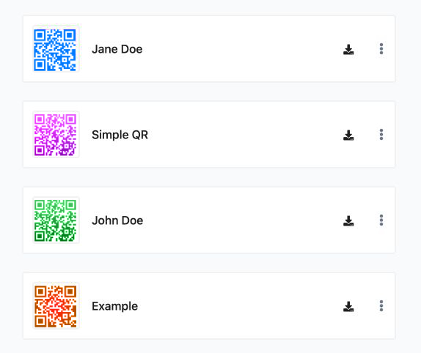Open more options for John Doe
421x353 pixels.
pyautogui.click(x=381, y=220)
